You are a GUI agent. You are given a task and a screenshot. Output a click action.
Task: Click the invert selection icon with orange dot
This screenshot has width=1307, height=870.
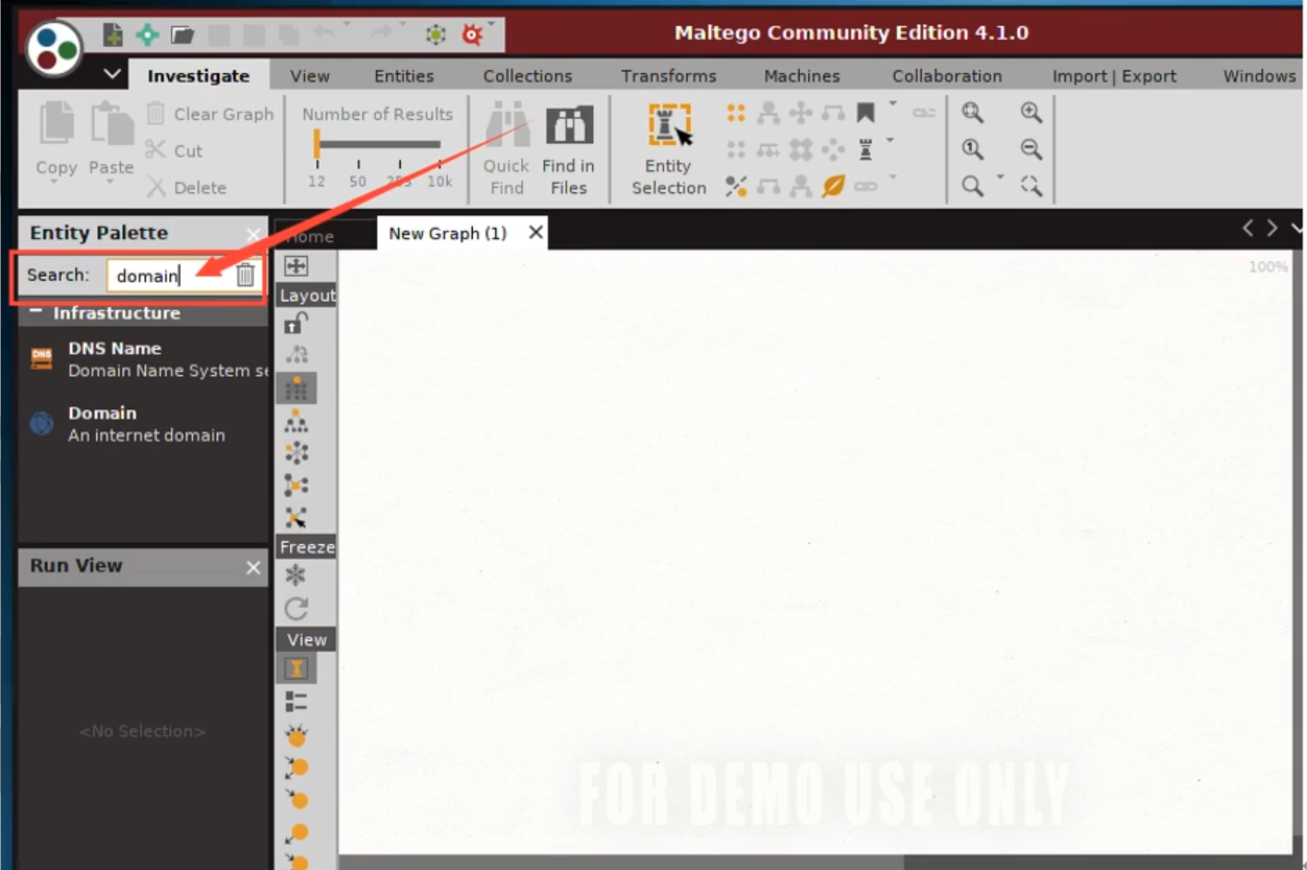[x=736, y=186]
